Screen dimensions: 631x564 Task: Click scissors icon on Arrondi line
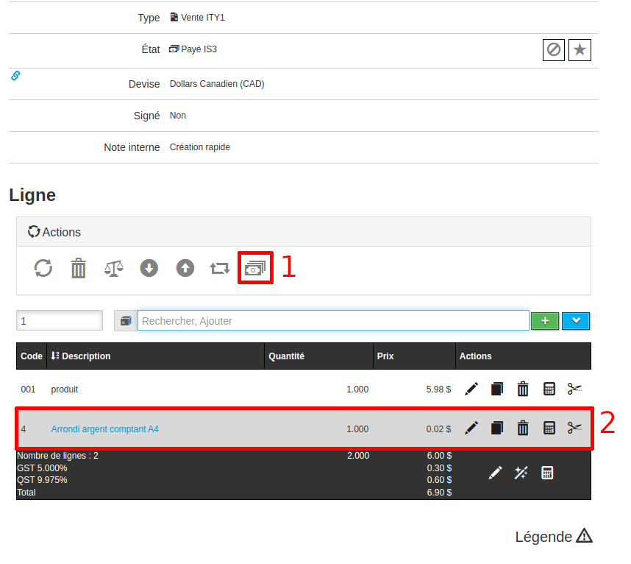coord(574,428)
